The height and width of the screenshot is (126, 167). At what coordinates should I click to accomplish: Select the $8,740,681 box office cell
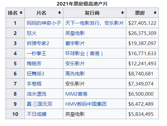pyautogui.click(x=142, y=74)
